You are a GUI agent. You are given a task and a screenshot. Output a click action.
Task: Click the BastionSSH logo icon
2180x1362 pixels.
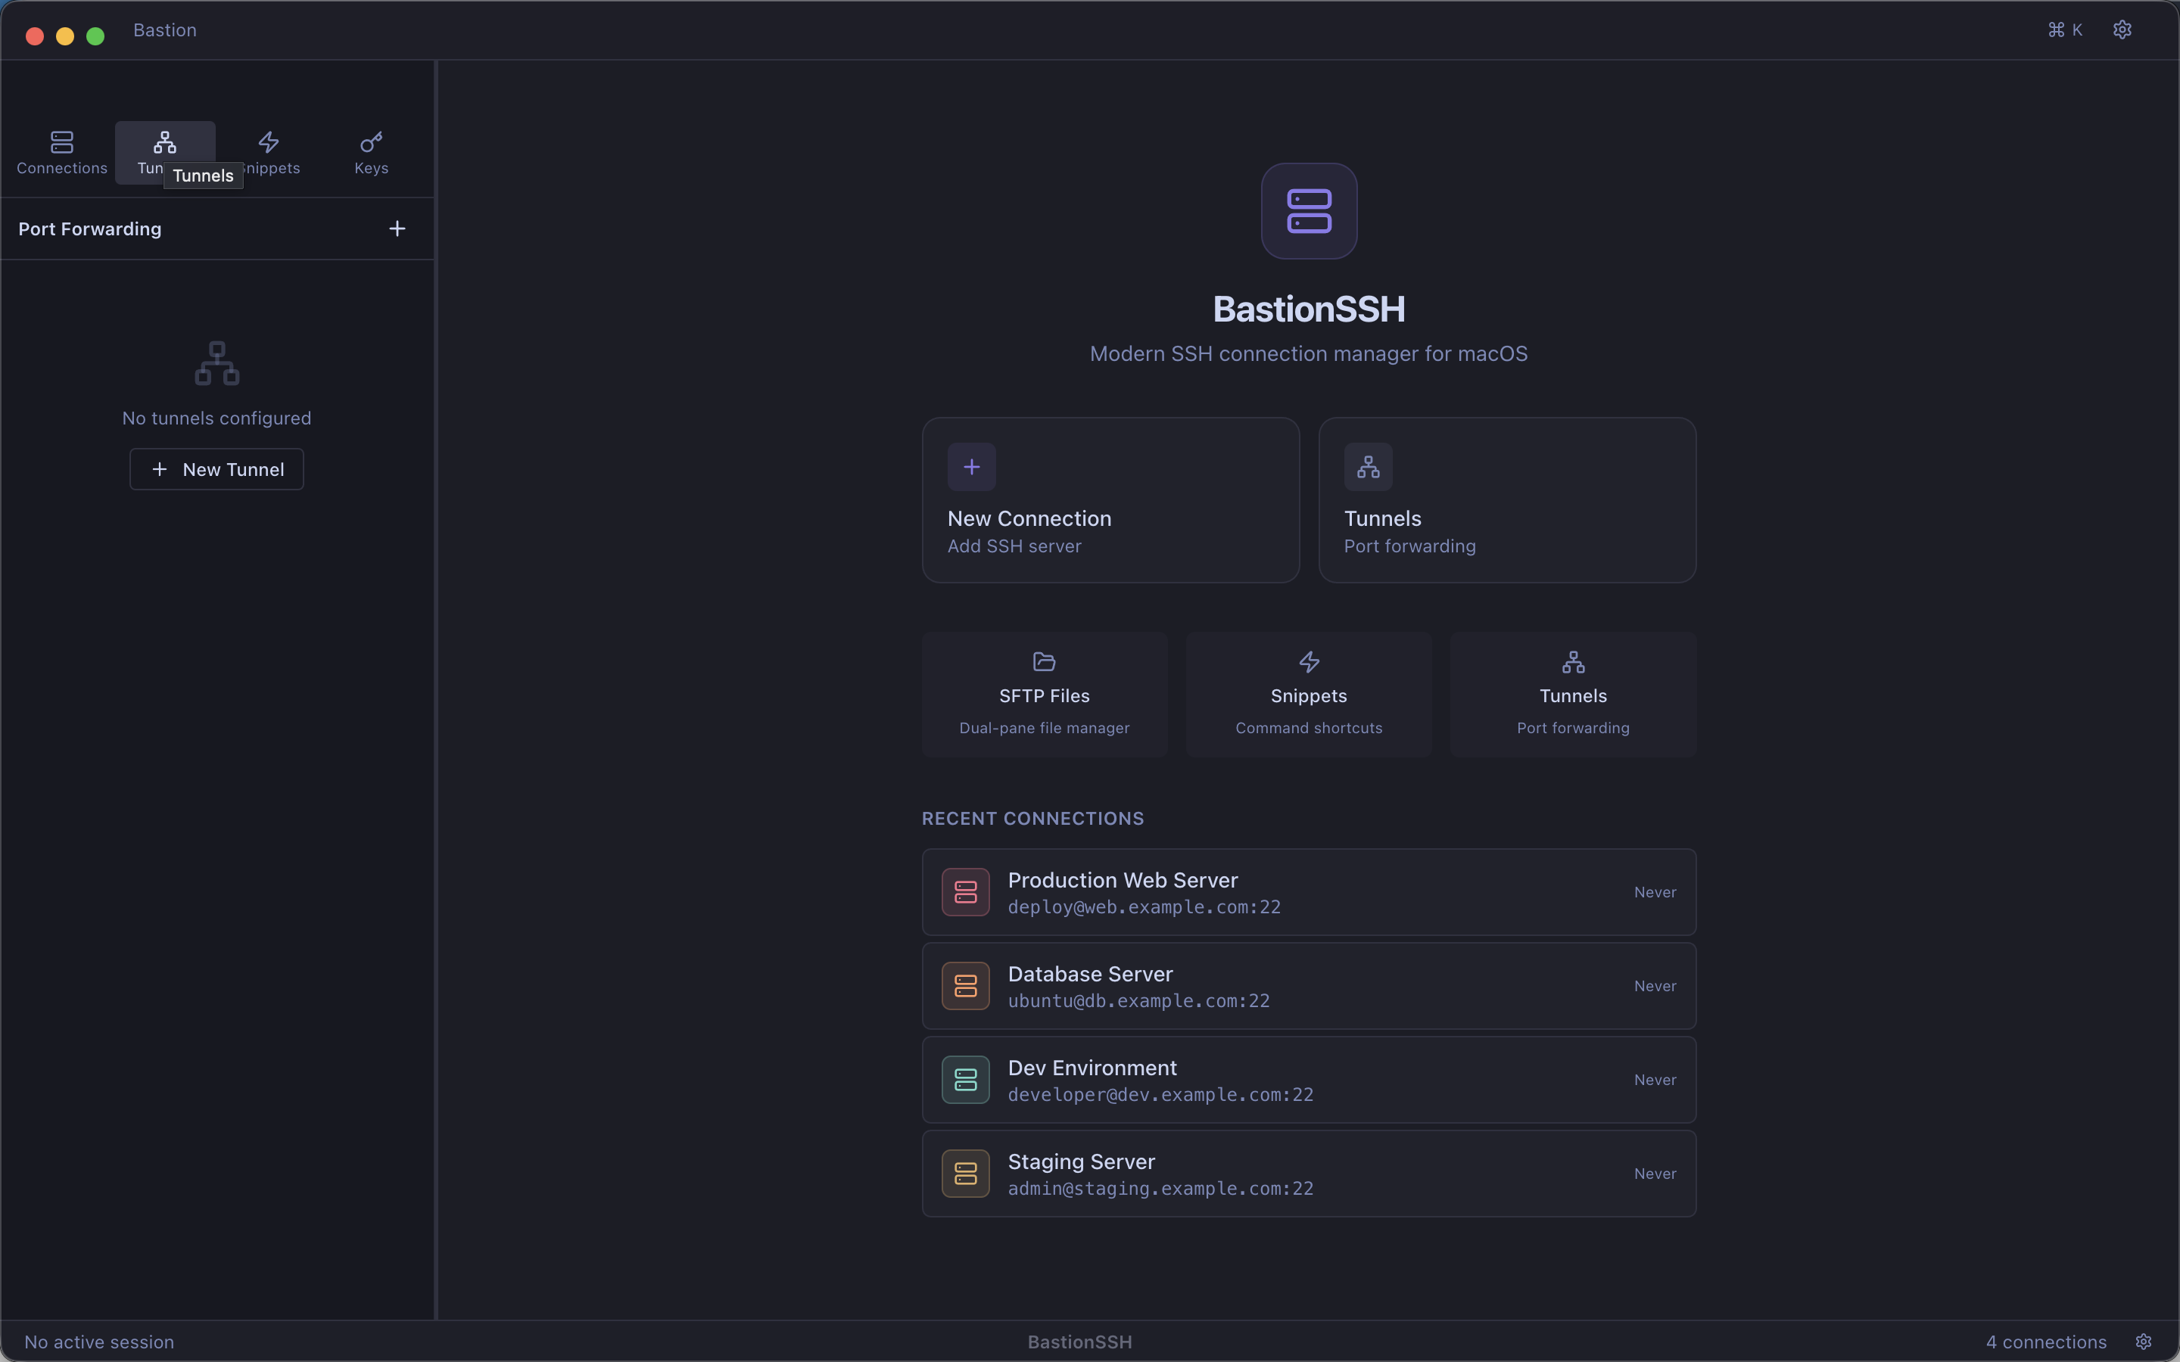click(x=1308, y=211)
